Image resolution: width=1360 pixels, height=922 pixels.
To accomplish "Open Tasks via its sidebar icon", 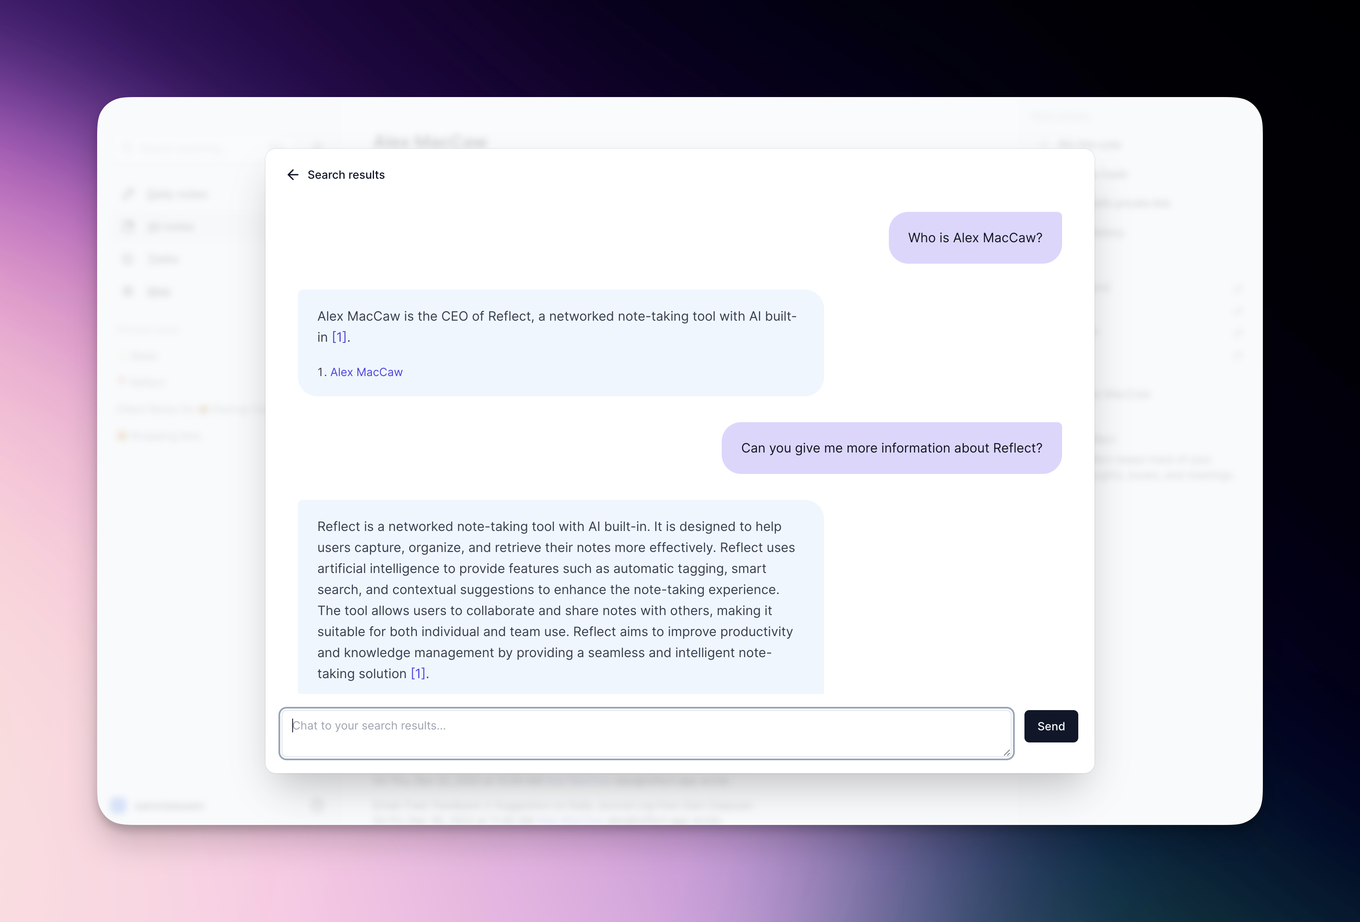I will click(128, 258).
